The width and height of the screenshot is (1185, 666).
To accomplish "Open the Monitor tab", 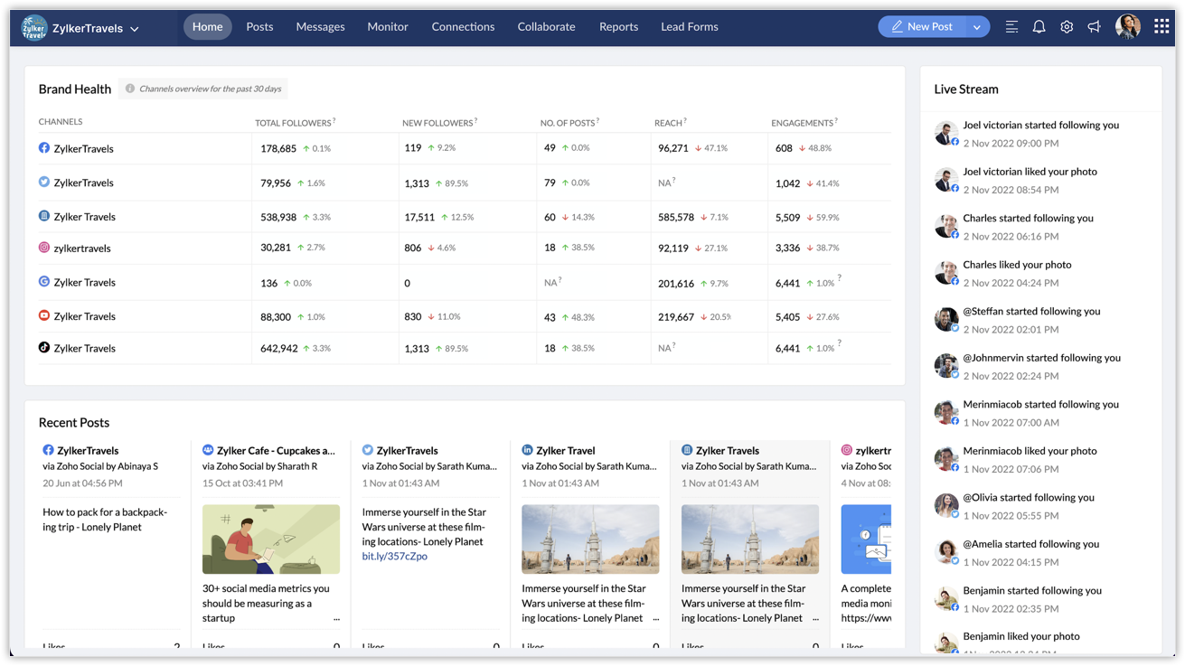I will 388,27.
